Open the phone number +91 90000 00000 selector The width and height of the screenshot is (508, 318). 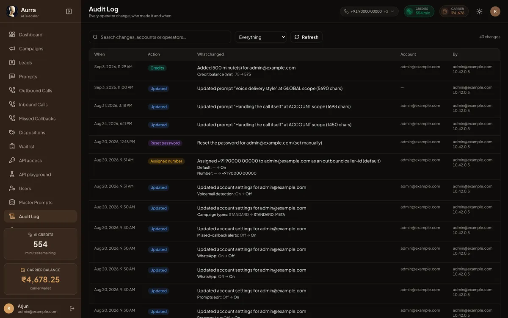(x=369, y=11)
